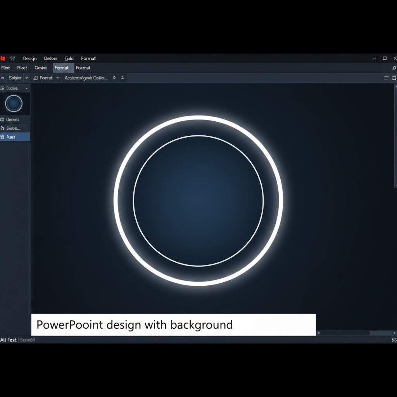
Task: Enable the highlighted Alias option in the sidebar
Action: tap(12, 137)
